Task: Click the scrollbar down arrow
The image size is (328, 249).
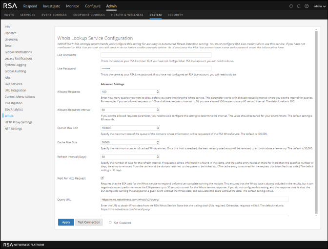Action: click(x=316, y=215)
